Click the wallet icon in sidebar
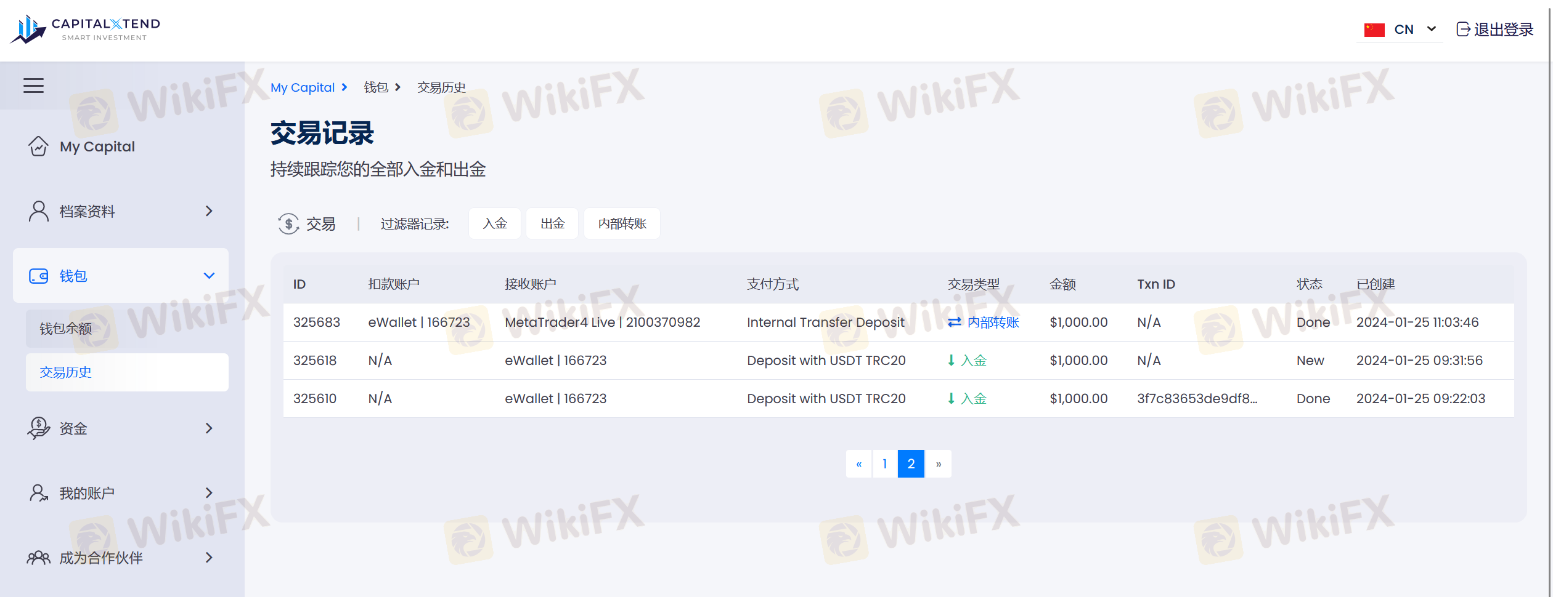The width and height of the screenshot is (1553, 597). pyautogui.click(x=38, y=276)
